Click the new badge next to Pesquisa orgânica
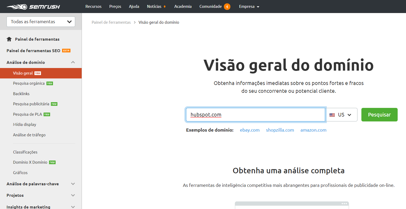Image resolution: width=406 pixels, height=209 pixels. [x=50, y=83]
